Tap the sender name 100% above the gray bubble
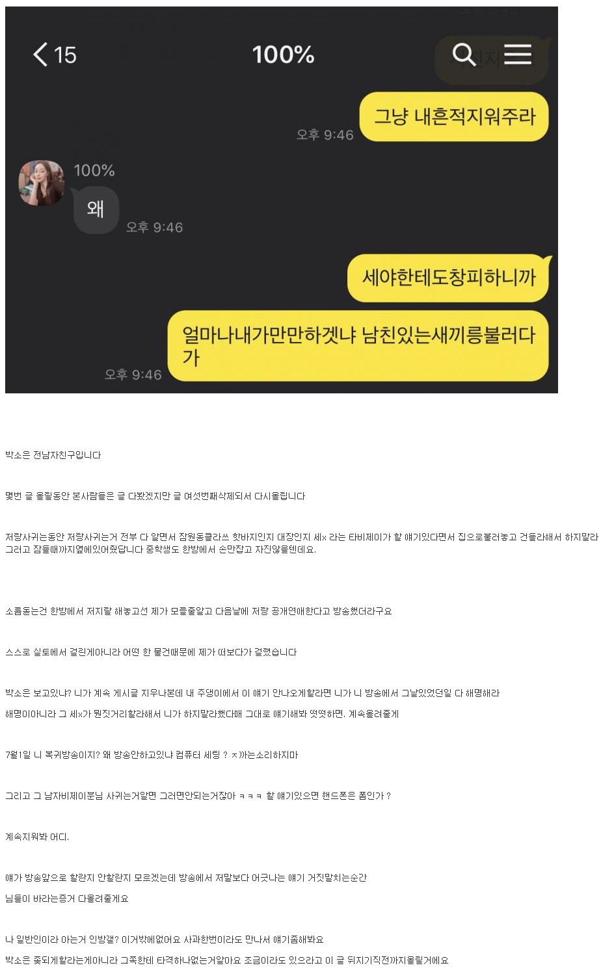Image resolution: width=601 pixels, height=972 pixels. (94, 170)
